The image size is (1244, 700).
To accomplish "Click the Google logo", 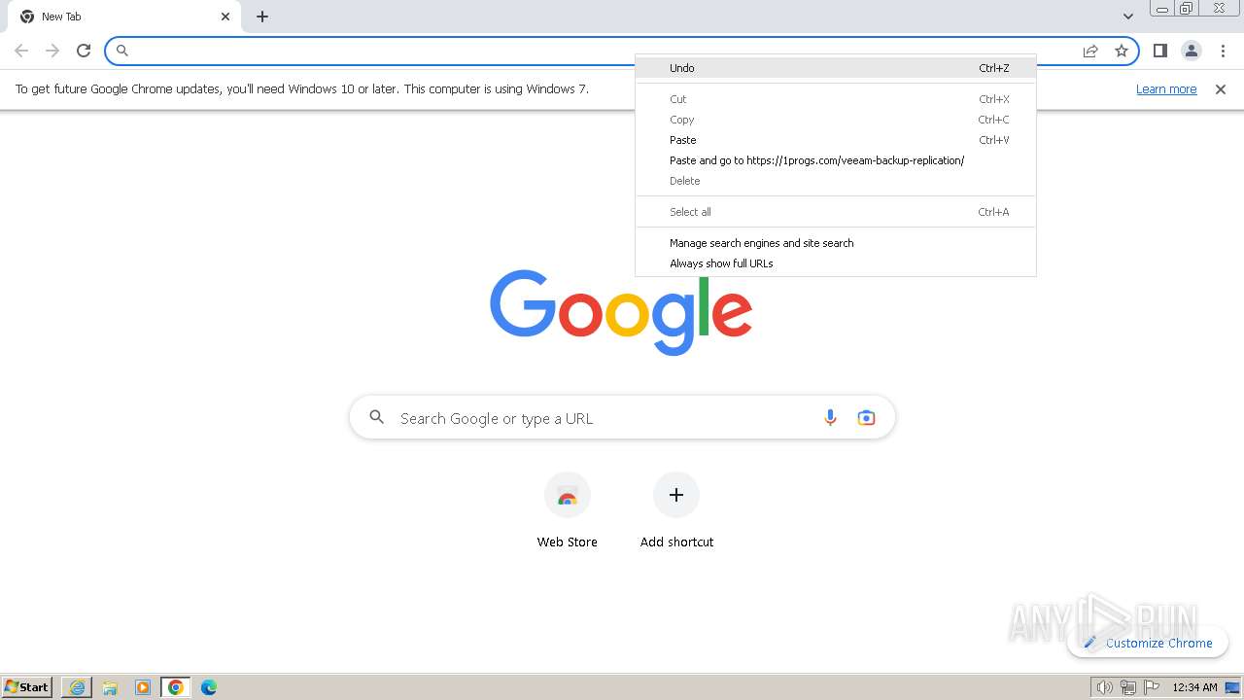I will [621, 311].
